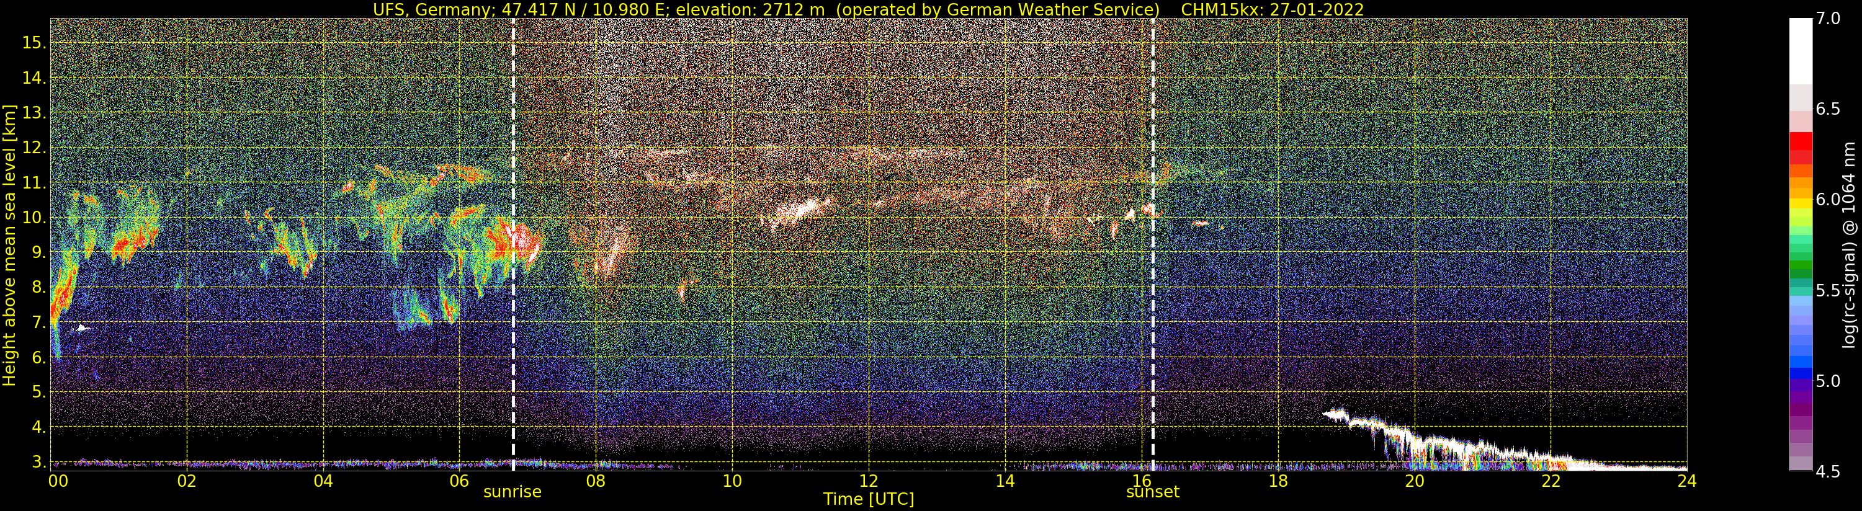Click the '24' time axis tick label
Image resolution: width=1862 pixels, height=511 pixels.
coord(1687,481)
